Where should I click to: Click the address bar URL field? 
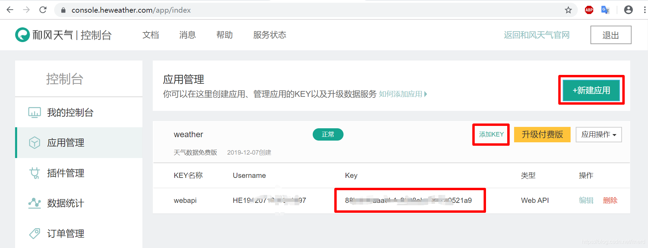pos(315,10)
